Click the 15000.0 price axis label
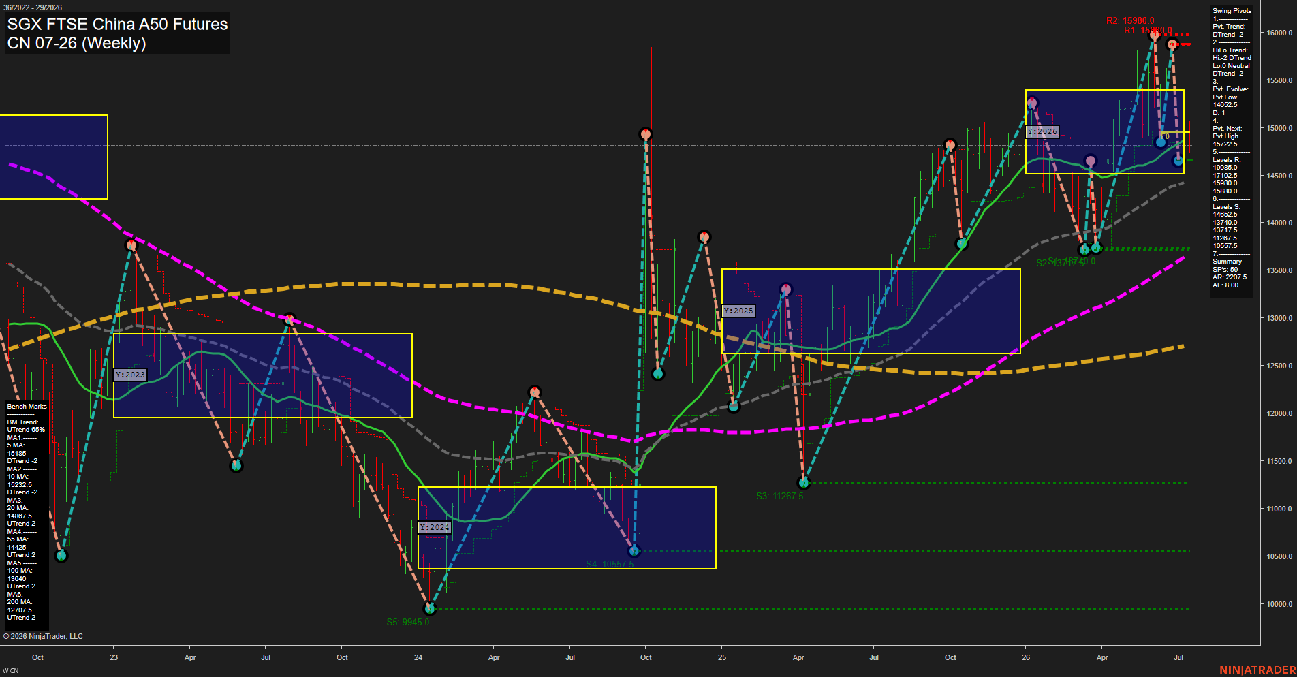1297x677 pixels. point(1279,128)
